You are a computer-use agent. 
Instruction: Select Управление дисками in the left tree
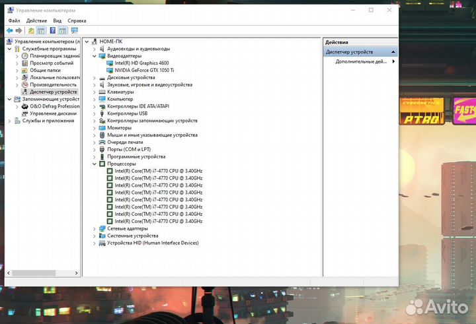click(53, 113)
